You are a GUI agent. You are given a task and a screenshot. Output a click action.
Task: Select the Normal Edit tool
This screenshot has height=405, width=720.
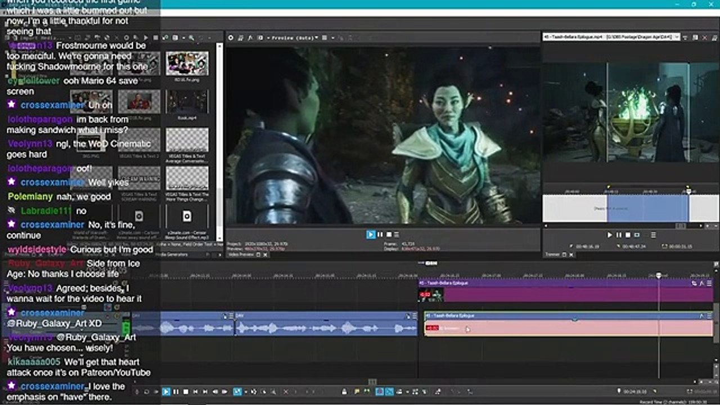(x=238, y=391)
